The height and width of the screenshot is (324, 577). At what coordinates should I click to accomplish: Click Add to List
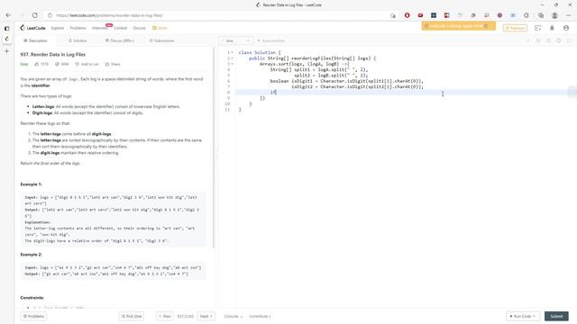pyautogui.click(x=87, y=64)
